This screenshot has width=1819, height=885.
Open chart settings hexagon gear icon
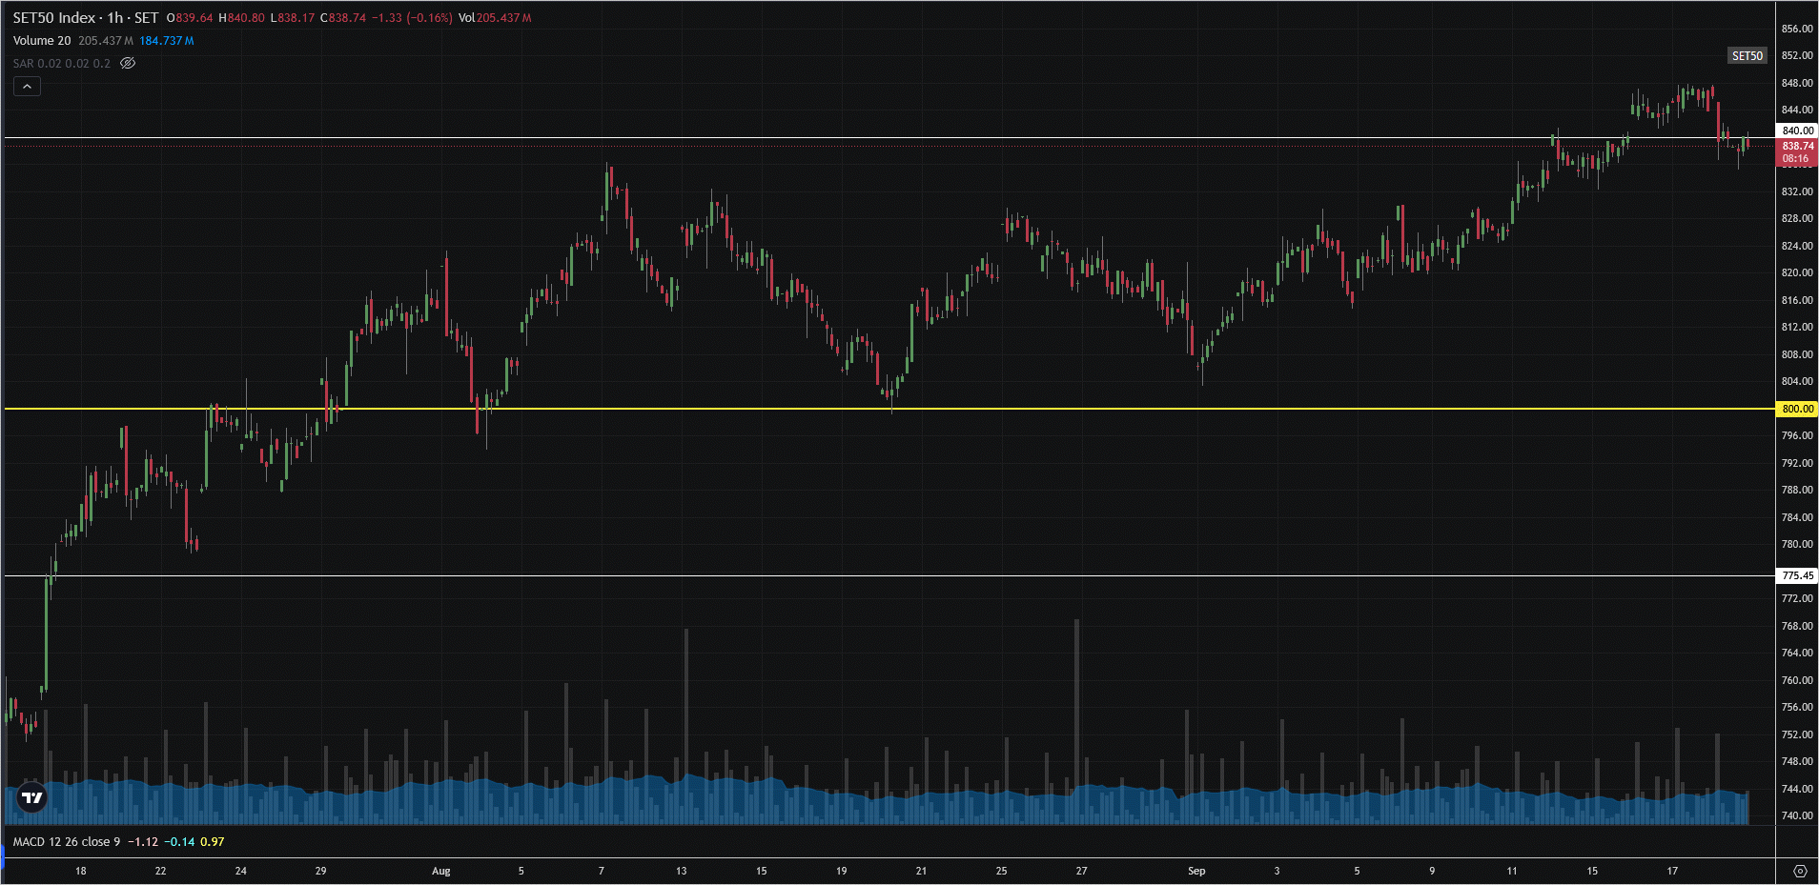pyautogui.click(x=1799, y=871)
